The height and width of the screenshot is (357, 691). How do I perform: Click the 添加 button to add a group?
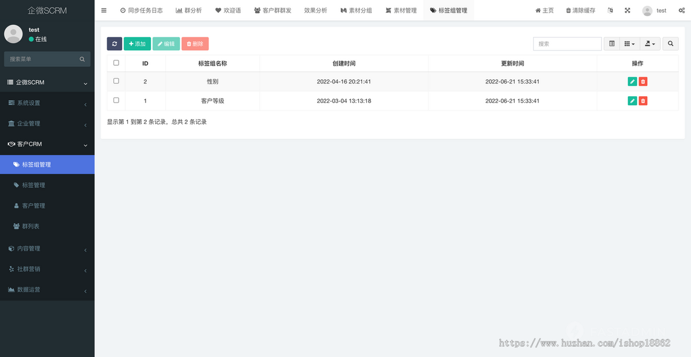pos(137,43)
